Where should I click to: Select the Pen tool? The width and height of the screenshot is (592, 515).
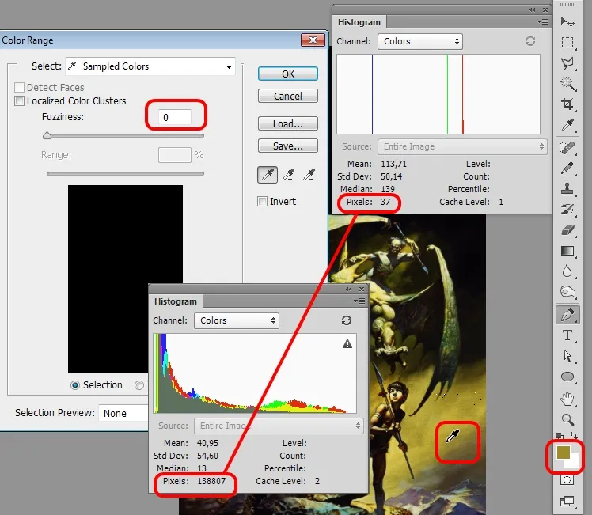(567, 315)
